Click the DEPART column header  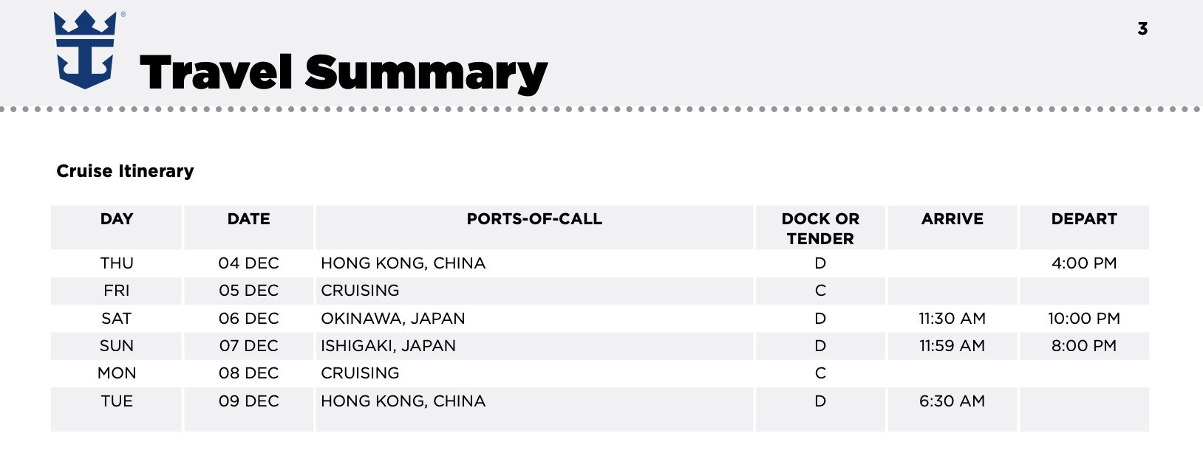[x=1084, y=219]
